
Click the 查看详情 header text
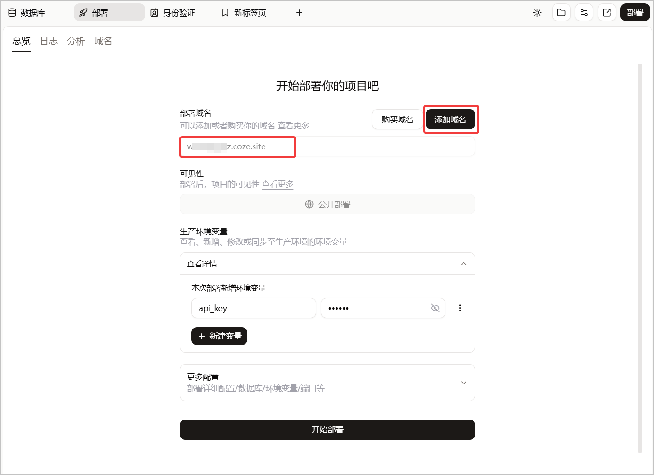202,264
